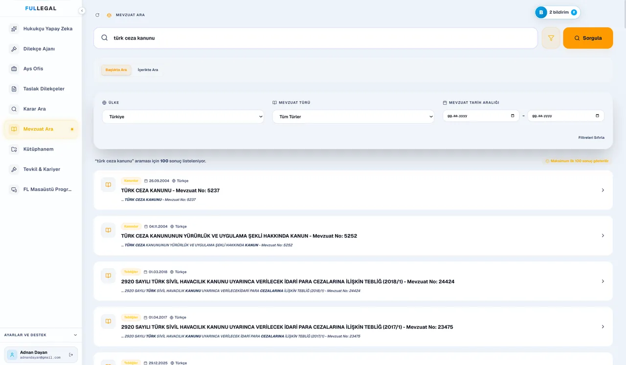Click the MEVZUAT TARİH ARALIĞI label
Image resolution: width=626 pixels, height=365 pixels.
tap(474, 103)
